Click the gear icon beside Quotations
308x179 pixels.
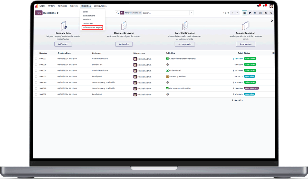pos(57,13)
